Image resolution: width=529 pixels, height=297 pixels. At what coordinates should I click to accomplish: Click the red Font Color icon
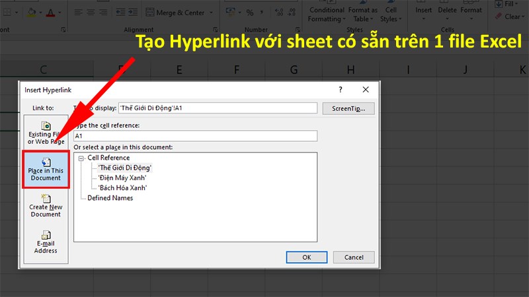click(50, 13)
